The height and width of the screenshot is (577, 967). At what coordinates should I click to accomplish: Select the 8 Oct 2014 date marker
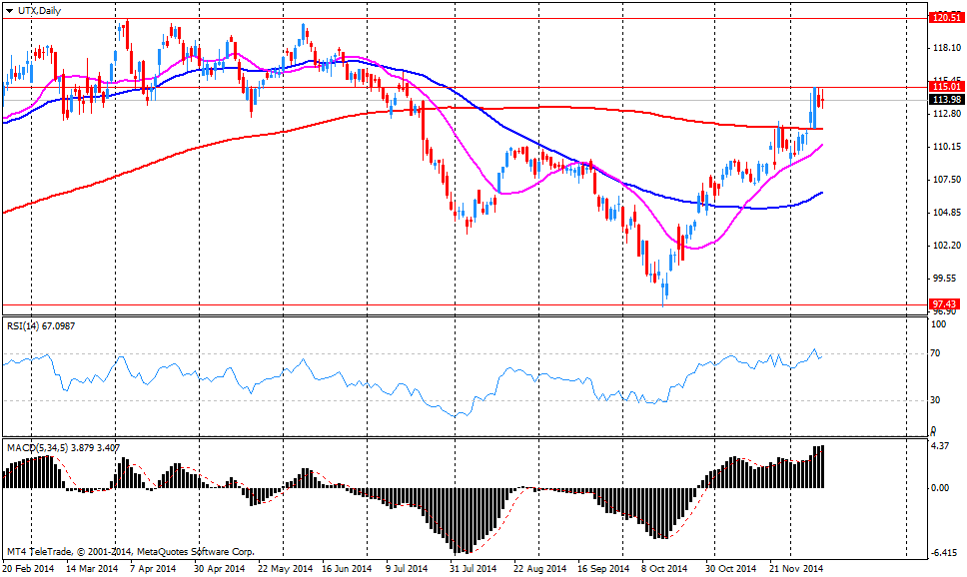point(664,569)
